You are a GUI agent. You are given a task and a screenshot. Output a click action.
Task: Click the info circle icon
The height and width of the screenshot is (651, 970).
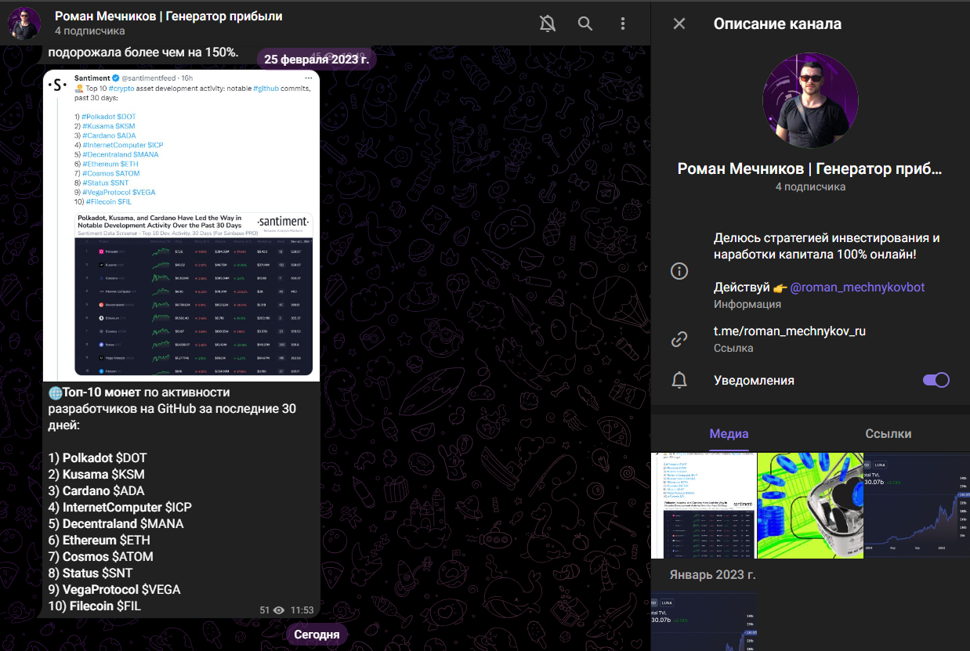[x=679, y=271]
